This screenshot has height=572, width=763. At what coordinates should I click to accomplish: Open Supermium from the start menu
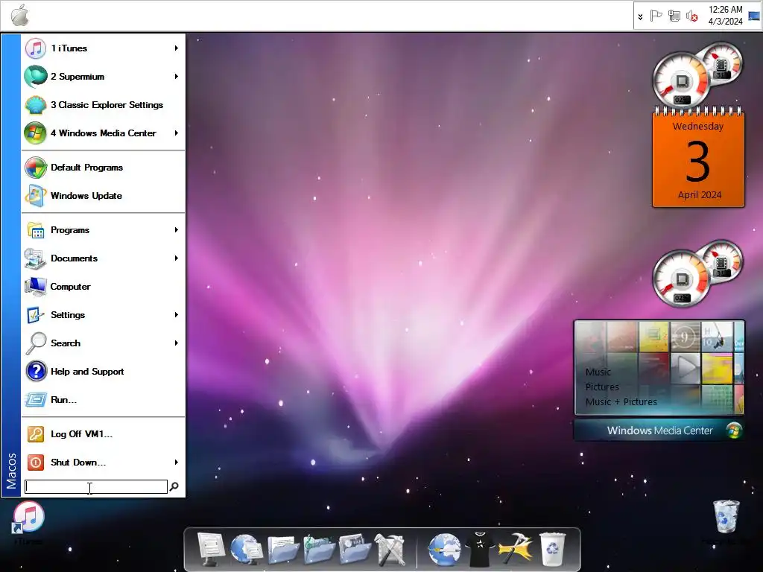[x=103, y=77]
